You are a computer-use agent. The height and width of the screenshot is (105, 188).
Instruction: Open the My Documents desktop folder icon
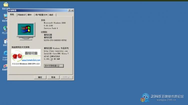tap(6, 5)
